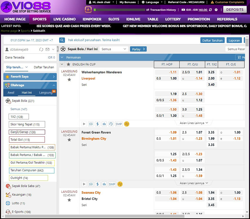
Task: Click the Daftar Taruhan button at top right
Action: click(x=212, y=40)
